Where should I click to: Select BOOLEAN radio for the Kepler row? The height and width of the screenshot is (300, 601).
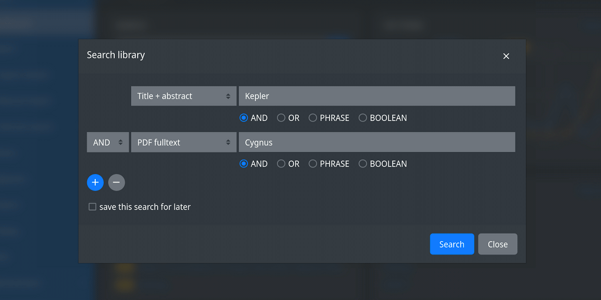point(363,118)
